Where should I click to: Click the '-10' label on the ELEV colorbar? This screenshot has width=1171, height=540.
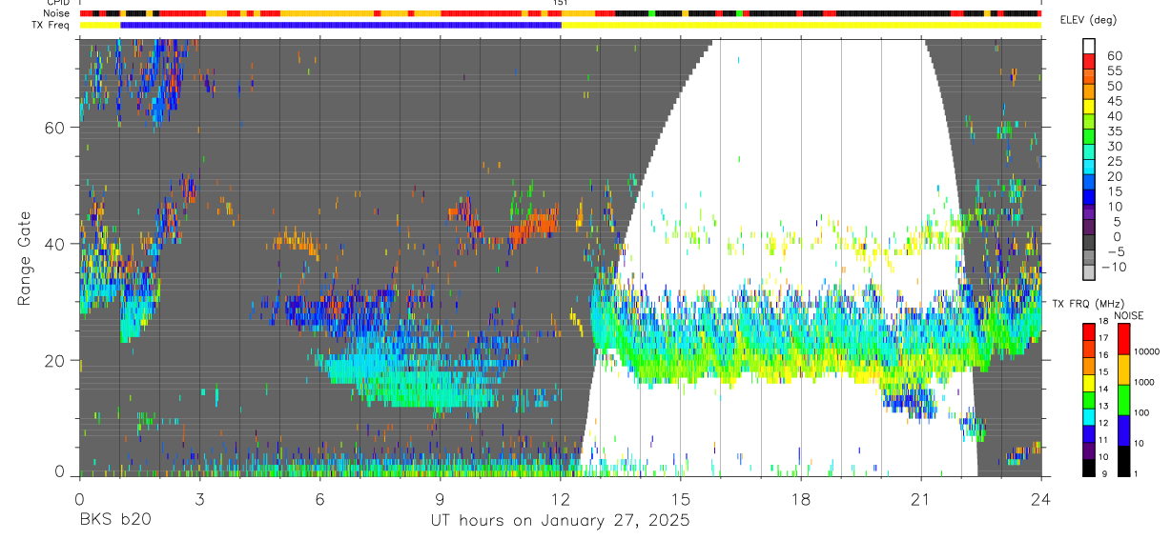pyautogui.click(x=1114, y=267)
